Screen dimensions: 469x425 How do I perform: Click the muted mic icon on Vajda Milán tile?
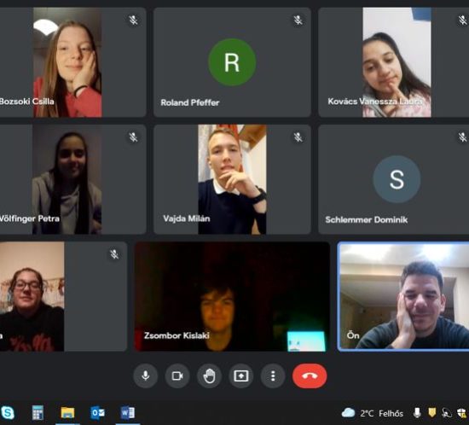click(298, 137)
